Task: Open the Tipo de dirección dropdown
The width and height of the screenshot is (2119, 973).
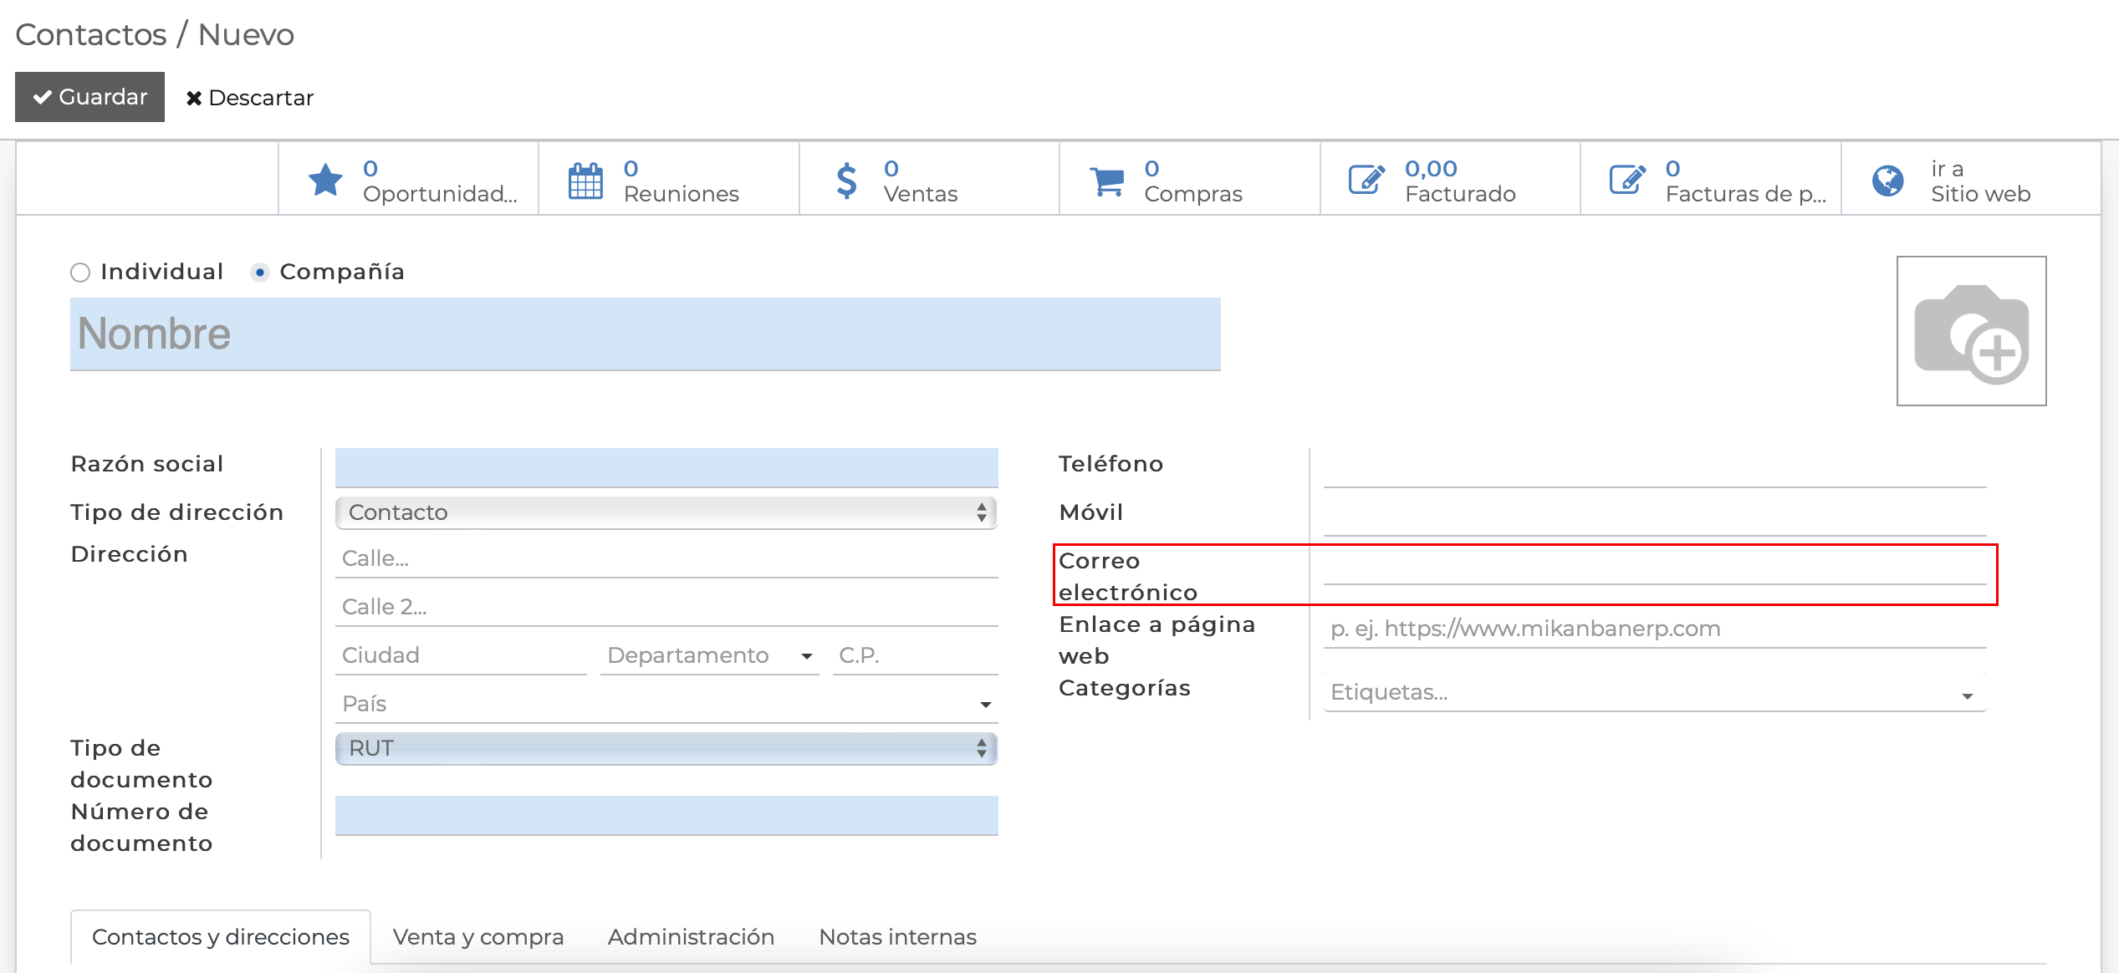Action: [x=665, y=512]
